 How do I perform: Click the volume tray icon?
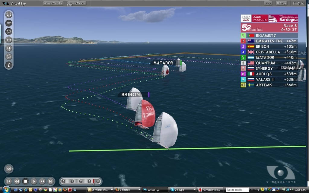click(x=291, y=190)
